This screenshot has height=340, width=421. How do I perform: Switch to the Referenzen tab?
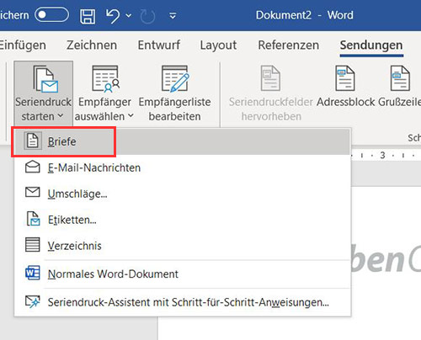tap(288, 45)
